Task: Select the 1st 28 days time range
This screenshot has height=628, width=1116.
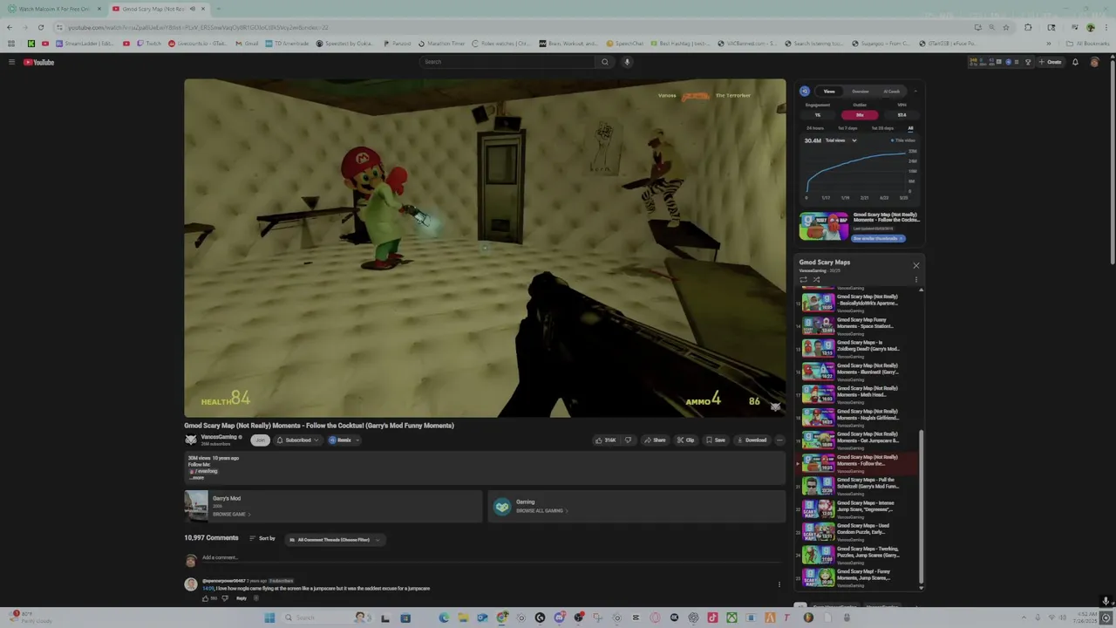Action: pos(882,128)
